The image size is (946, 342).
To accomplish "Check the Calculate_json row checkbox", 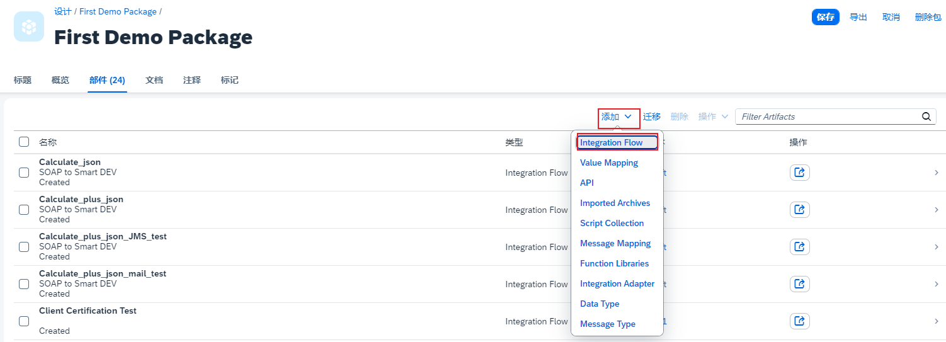I will coord(24,173).
